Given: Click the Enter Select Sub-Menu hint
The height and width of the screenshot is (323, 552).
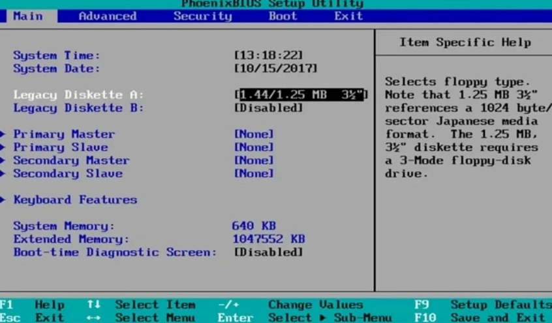Looking at the screenshot, I should [305, 318].
